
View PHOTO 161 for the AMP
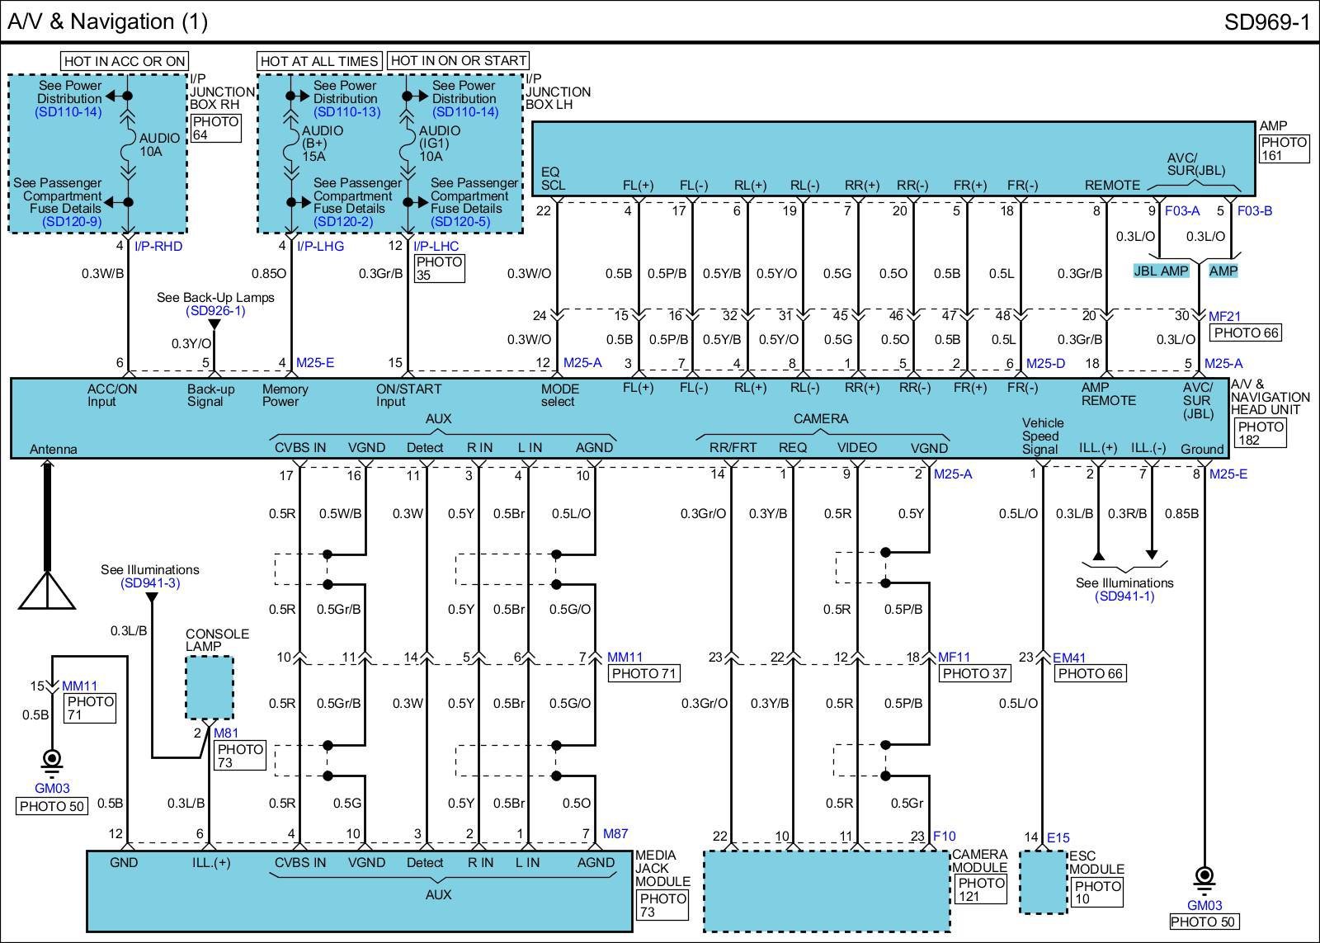point(1284,149)
